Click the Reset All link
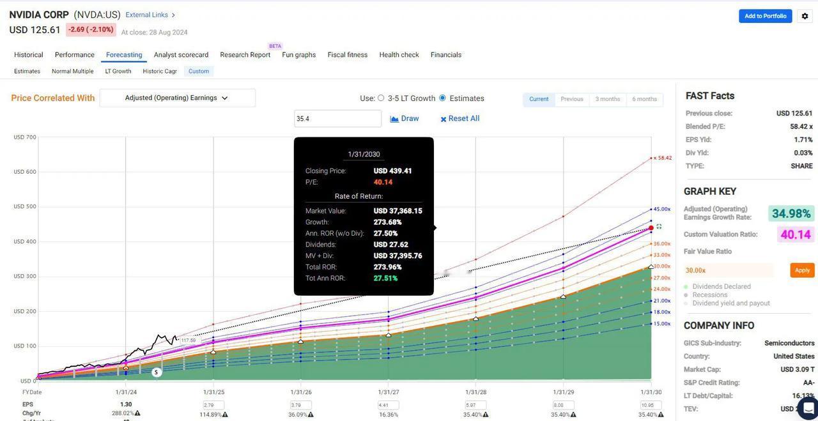The width and height of the screenshot is (818, 421). pos(464,118)
